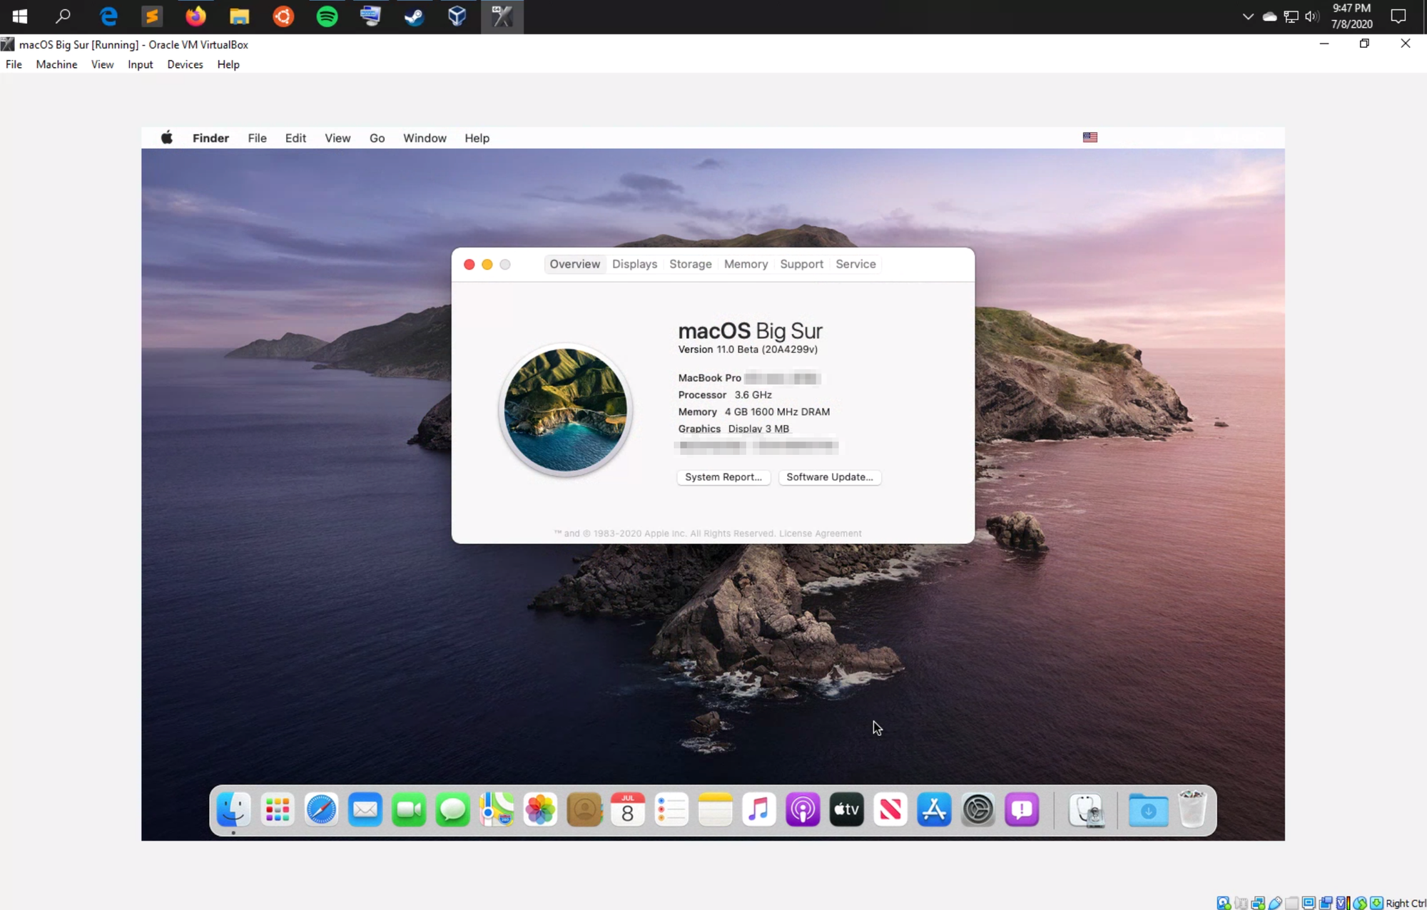Viewport: 1427px width, 910px height.
Task: Close the About This Mac window
Action: coord(469,265)
